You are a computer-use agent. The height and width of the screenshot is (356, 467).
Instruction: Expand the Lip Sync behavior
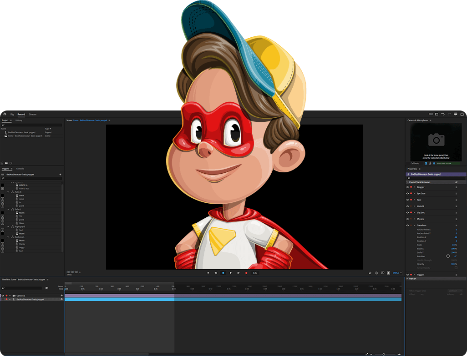pos(414,213)
